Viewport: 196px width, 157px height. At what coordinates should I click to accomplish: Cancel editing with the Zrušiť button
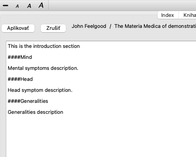[53, 28]
